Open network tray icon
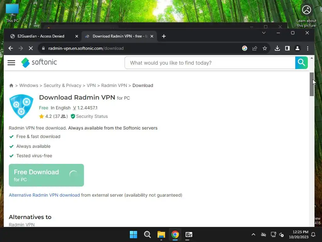 273,234
